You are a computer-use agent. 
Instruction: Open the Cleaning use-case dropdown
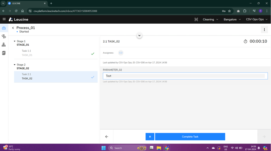[210, 19]
